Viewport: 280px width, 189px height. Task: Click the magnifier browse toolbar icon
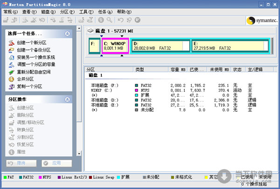(109, 20)
